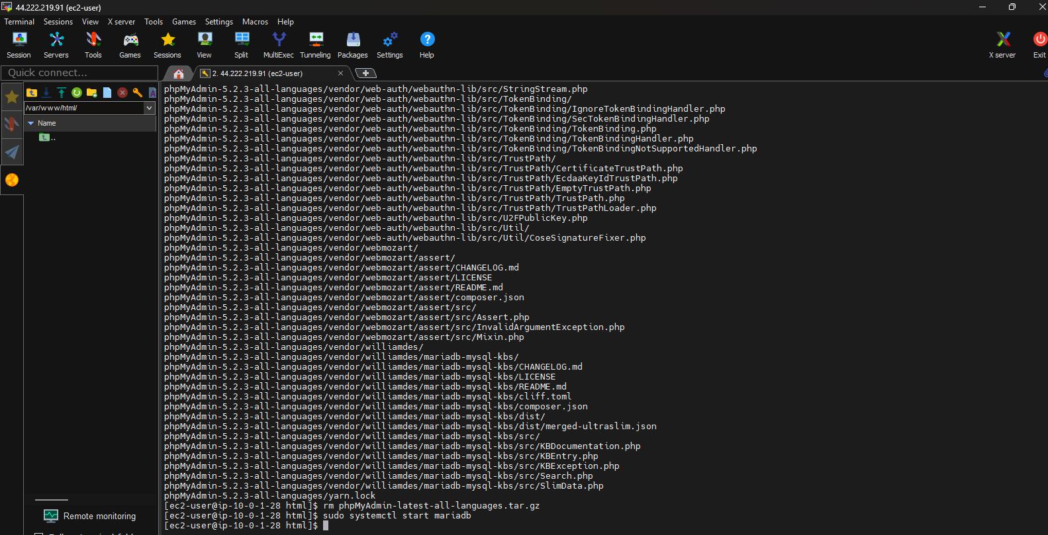The height and width of the screenshot is (535, 1048).
Task: Open the Packages toolbar icon
Action: coord(353,45)
